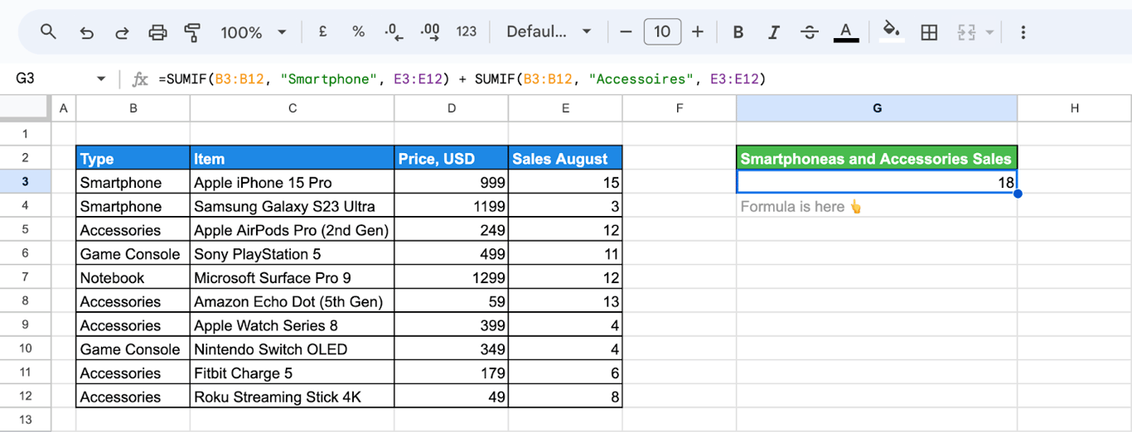Open the search menus magnifier icon
The width and height of the screenshot is (1132, 432).
point(48,32)
